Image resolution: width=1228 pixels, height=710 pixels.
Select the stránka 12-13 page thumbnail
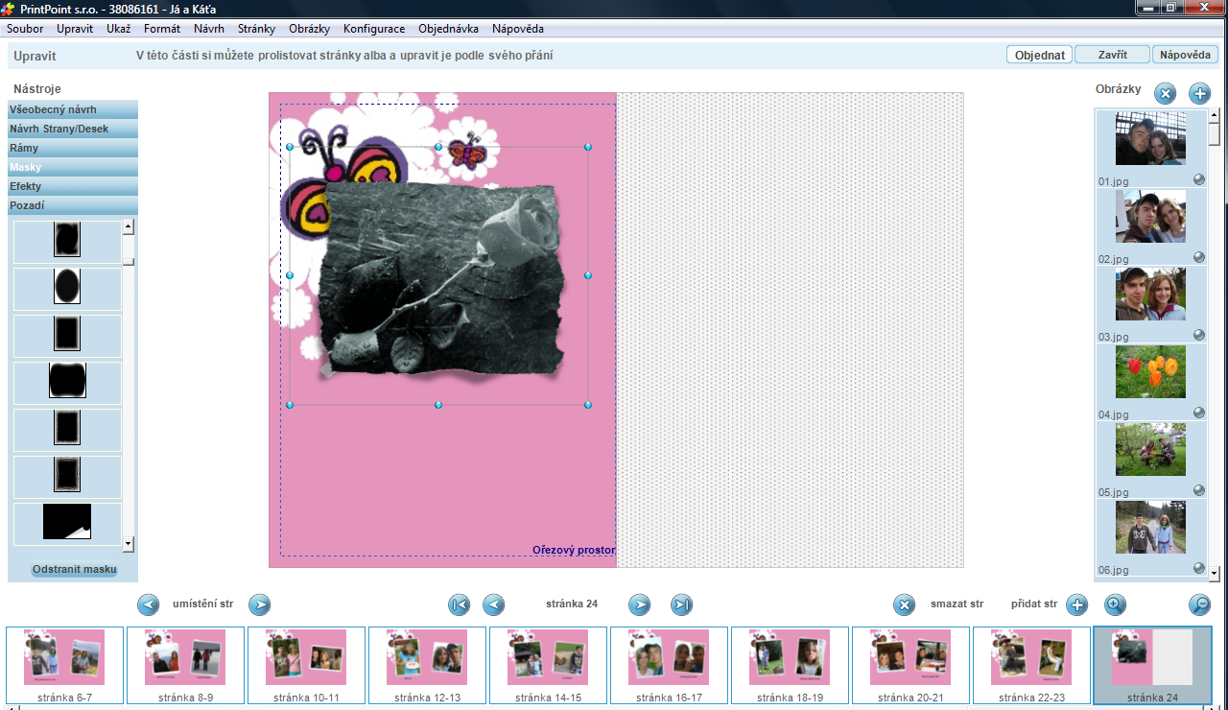tap(428, 666)
